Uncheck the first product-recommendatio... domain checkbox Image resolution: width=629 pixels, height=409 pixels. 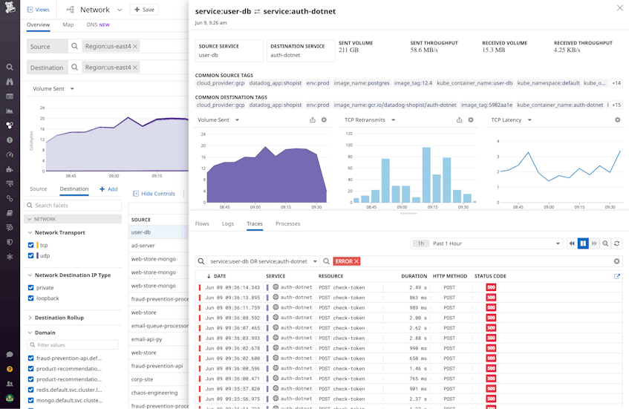click(x=31, y=368)
